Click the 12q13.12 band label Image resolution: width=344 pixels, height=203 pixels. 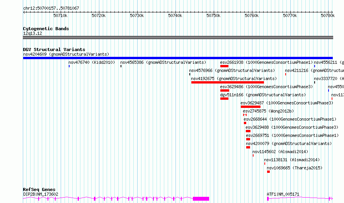(x=32, y=33)
